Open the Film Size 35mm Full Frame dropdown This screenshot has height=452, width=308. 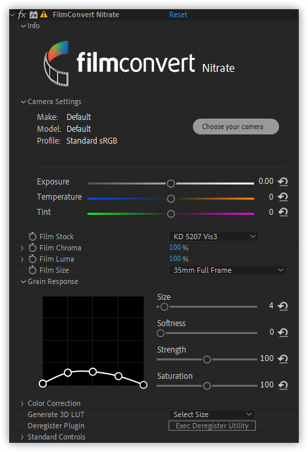tap(228, 270)
